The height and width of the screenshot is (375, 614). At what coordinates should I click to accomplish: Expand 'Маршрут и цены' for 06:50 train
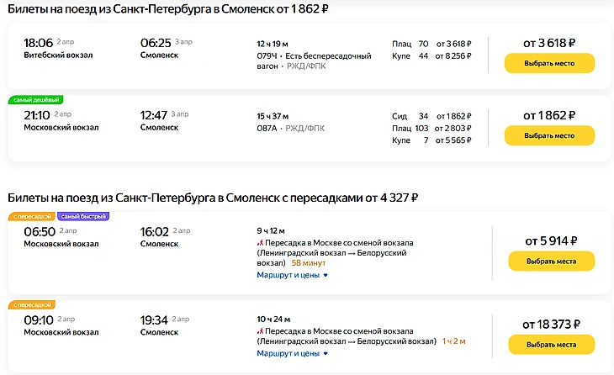(x=292, y=274)
